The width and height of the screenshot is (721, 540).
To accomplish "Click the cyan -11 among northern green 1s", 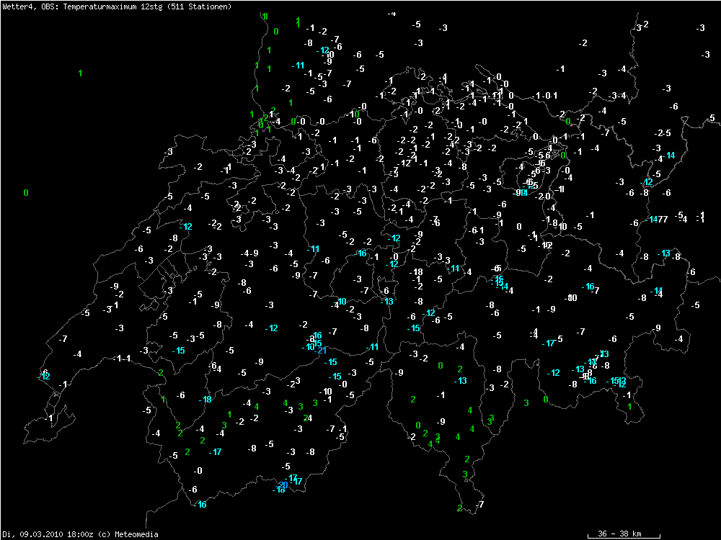I will point(298,66).
